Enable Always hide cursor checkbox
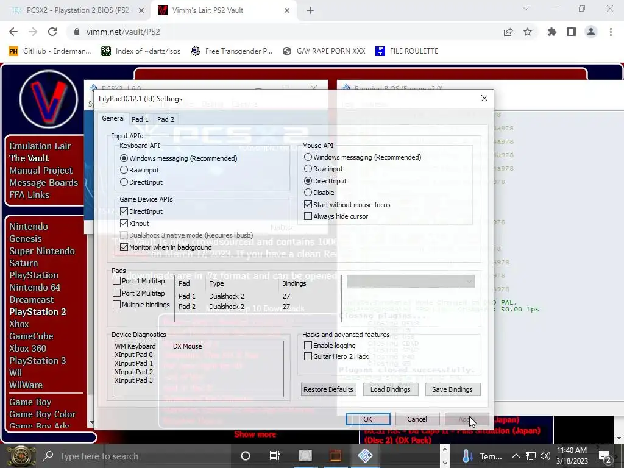Viewport: 624px width, 468px height. [x=308, y=216]
